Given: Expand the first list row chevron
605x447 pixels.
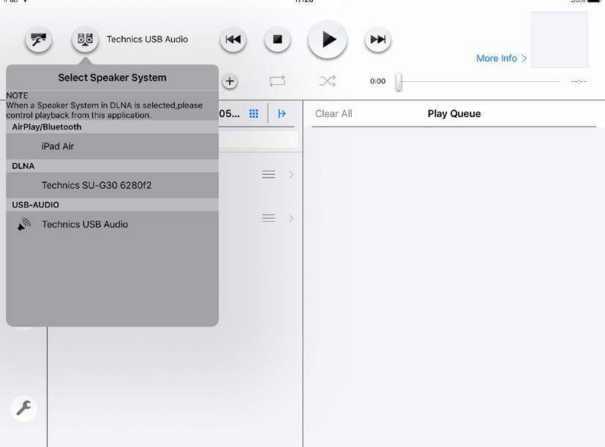Looking at the screenshot, I should point(291,174).
